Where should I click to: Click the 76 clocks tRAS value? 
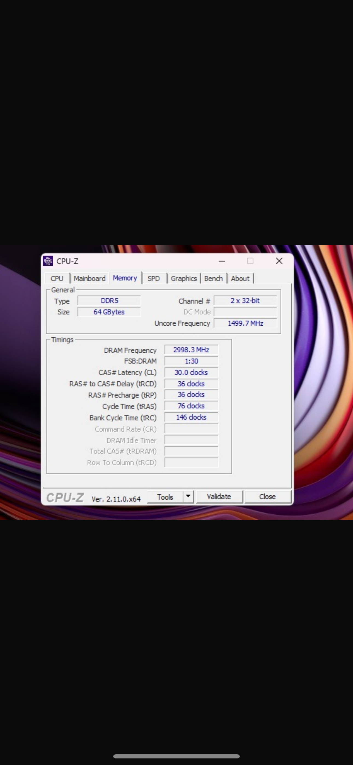pyautogui.click(x=191, y=406)
